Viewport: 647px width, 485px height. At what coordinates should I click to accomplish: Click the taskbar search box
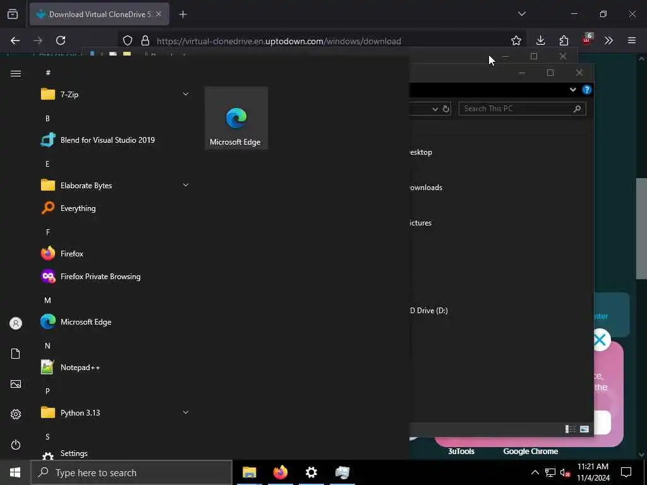[x=131, y=472]
